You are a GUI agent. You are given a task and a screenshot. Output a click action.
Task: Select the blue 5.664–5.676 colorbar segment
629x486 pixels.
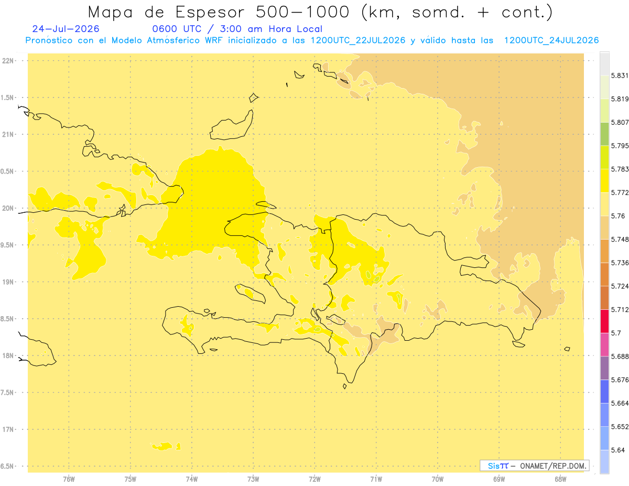pyautogui.click(x=604, y=391)
